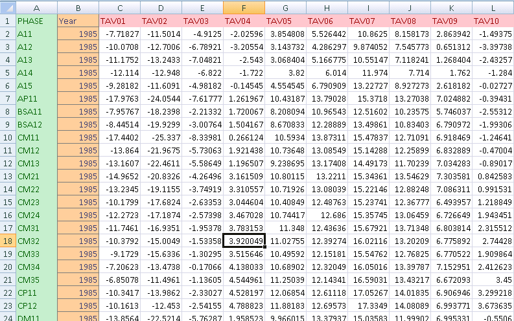Select column A header
The width and height of the screenshot is (514, 321).
pyautogui.click(x=36, y=7)
